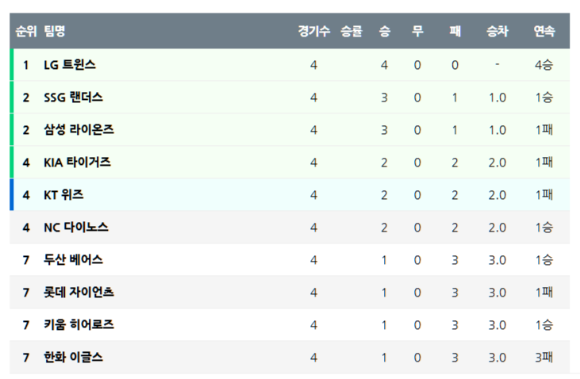580x379 pixels.
Task: Sort by the 승률 column header
Action: coord(351,32)
